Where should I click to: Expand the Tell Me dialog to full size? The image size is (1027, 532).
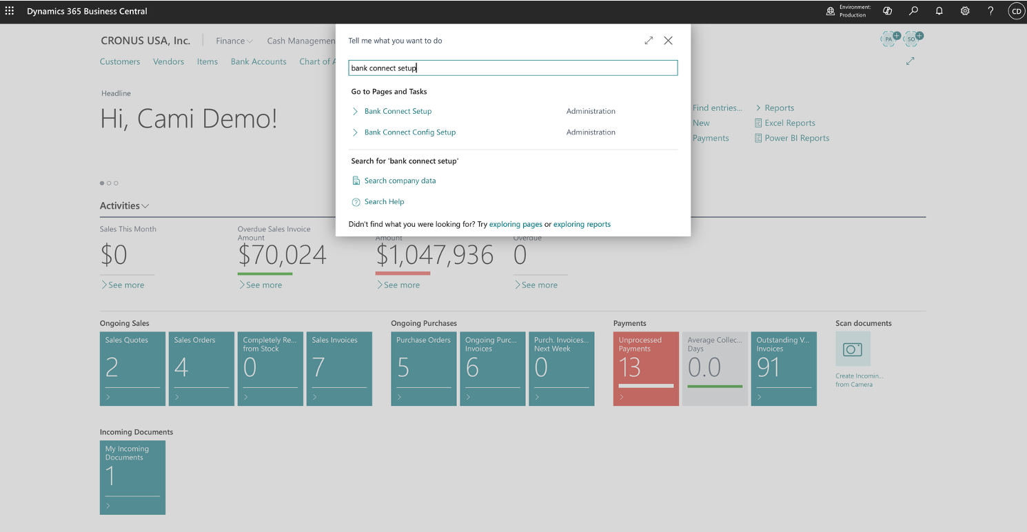(649, 41)
